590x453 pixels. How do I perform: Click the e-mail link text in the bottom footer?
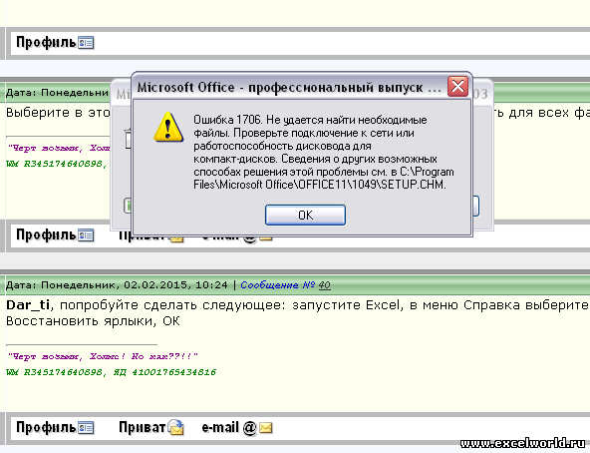[220, 427]
